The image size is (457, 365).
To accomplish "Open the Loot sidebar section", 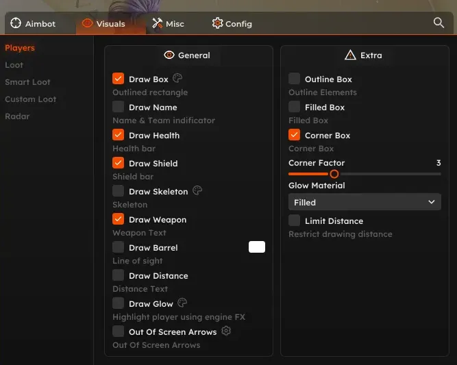I will [x=14, y=65].
